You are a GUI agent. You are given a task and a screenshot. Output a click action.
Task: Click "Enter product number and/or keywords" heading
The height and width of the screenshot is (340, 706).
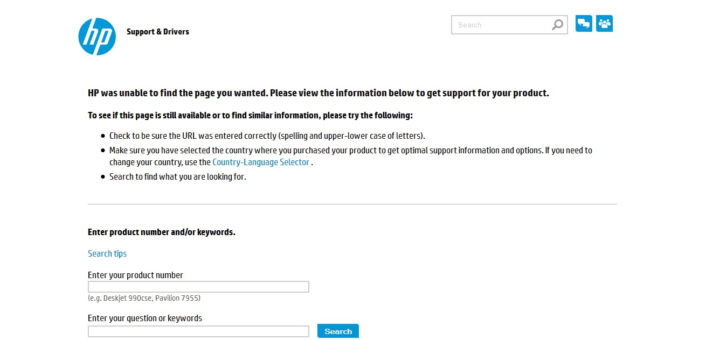(161, 232)
